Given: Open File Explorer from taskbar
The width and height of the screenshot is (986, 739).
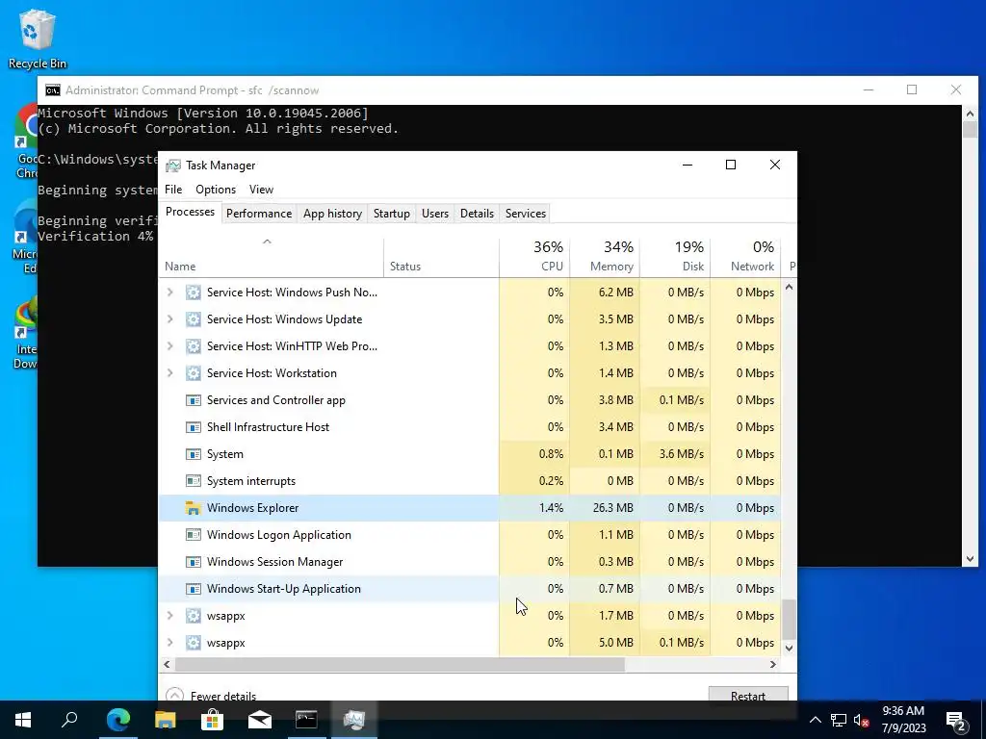Looking at the screenshot, I should (165, 720).
